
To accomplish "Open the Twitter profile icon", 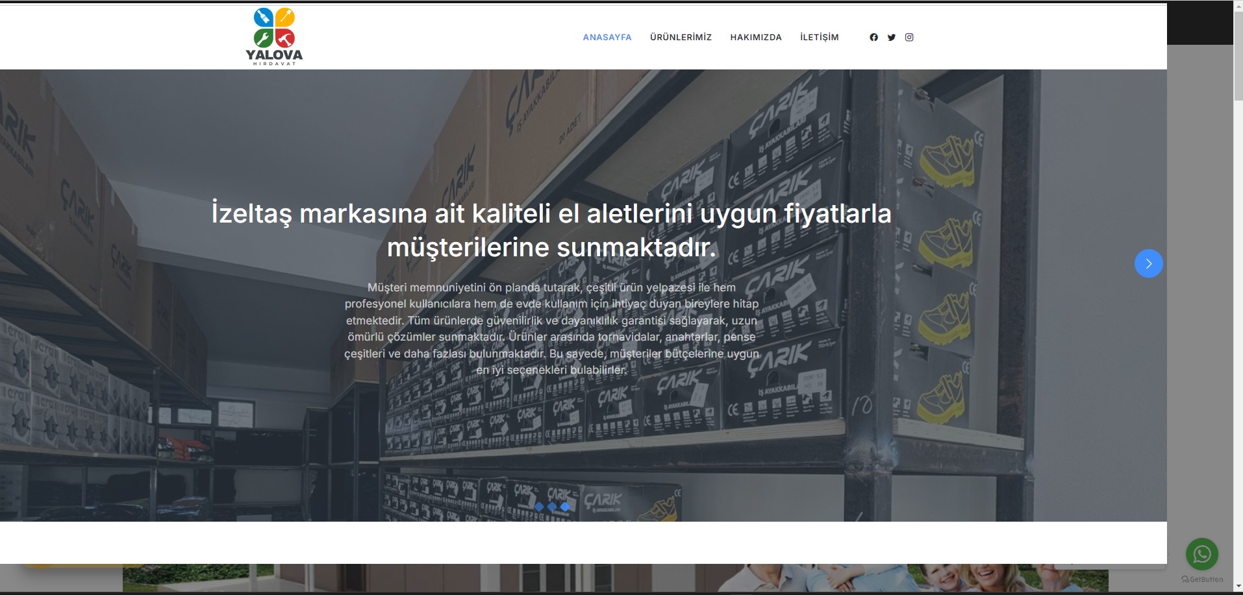I will tap(891, 38).
